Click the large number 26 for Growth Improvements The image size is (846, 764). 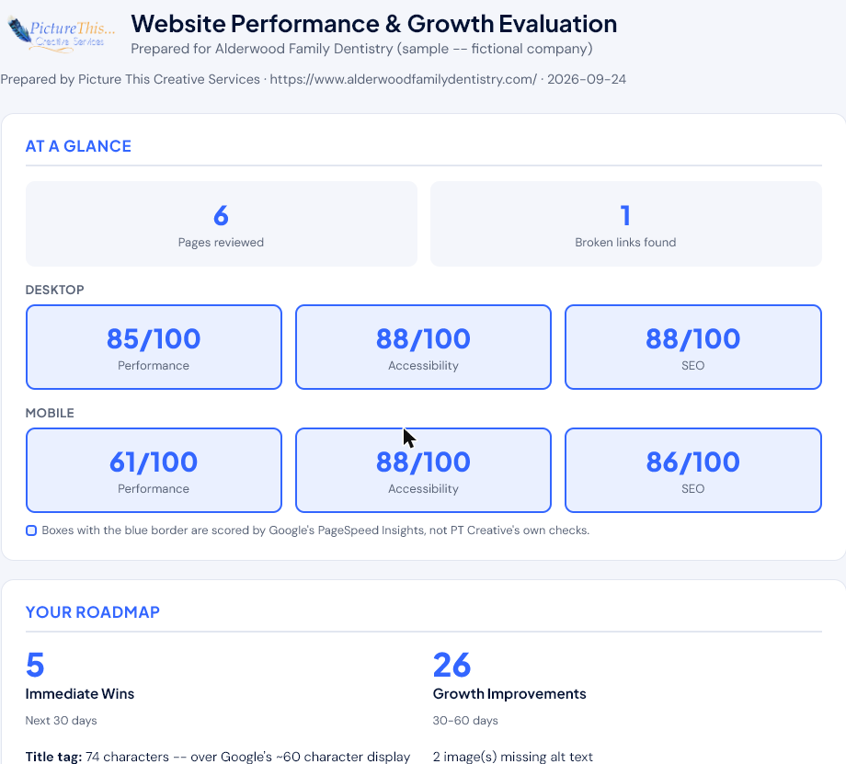tap(452, 665)
